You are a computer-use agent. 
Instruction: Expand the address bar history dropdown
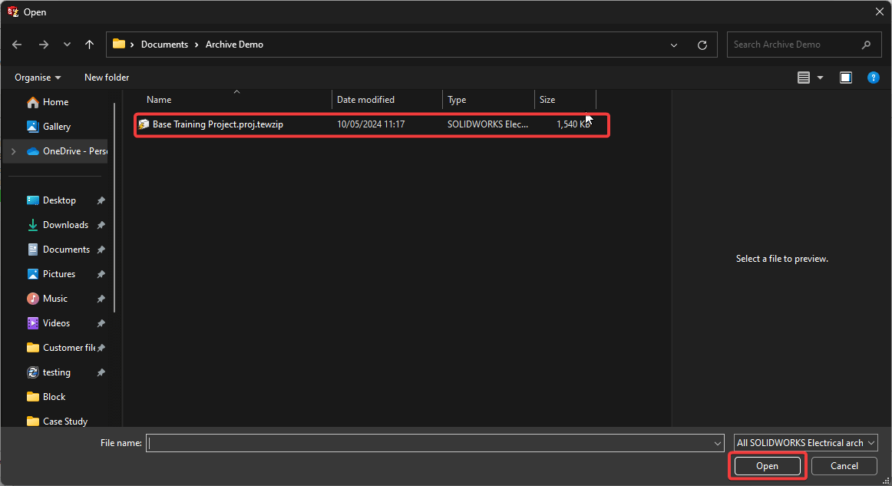click(x=674, y=45)
